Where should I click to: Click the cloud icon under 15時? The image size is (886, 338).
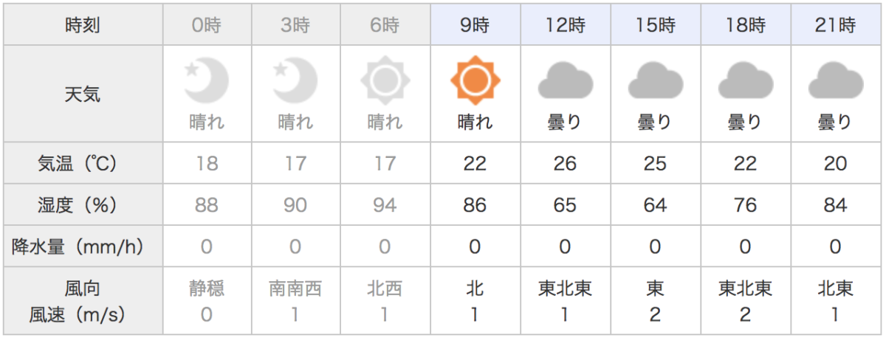[x=655, y=80]
